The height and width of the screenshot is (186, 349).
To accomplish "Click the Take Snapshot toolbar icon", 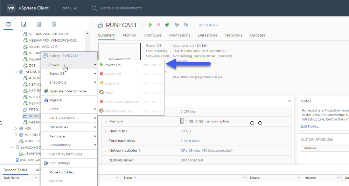I will tap(186, 25).
